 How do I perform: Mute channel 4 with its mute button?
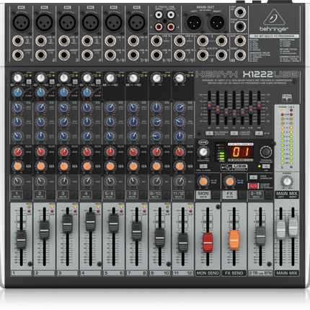click(x=97, y=195)
